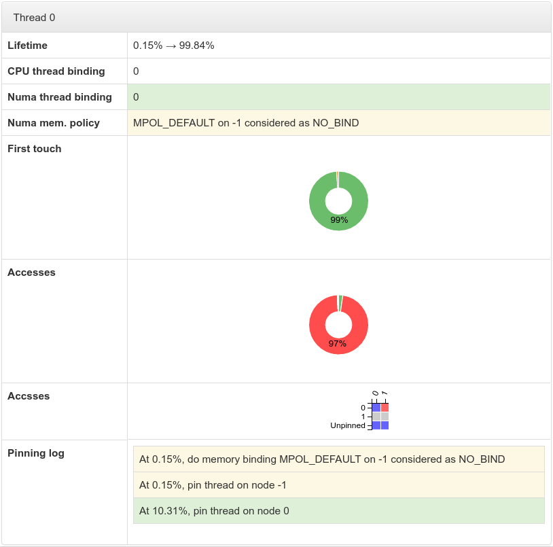The height and width of the screenshot is (547, 553).
Task: Click the 97% label in Accesses chart
Action: click(x=338, y=344)
